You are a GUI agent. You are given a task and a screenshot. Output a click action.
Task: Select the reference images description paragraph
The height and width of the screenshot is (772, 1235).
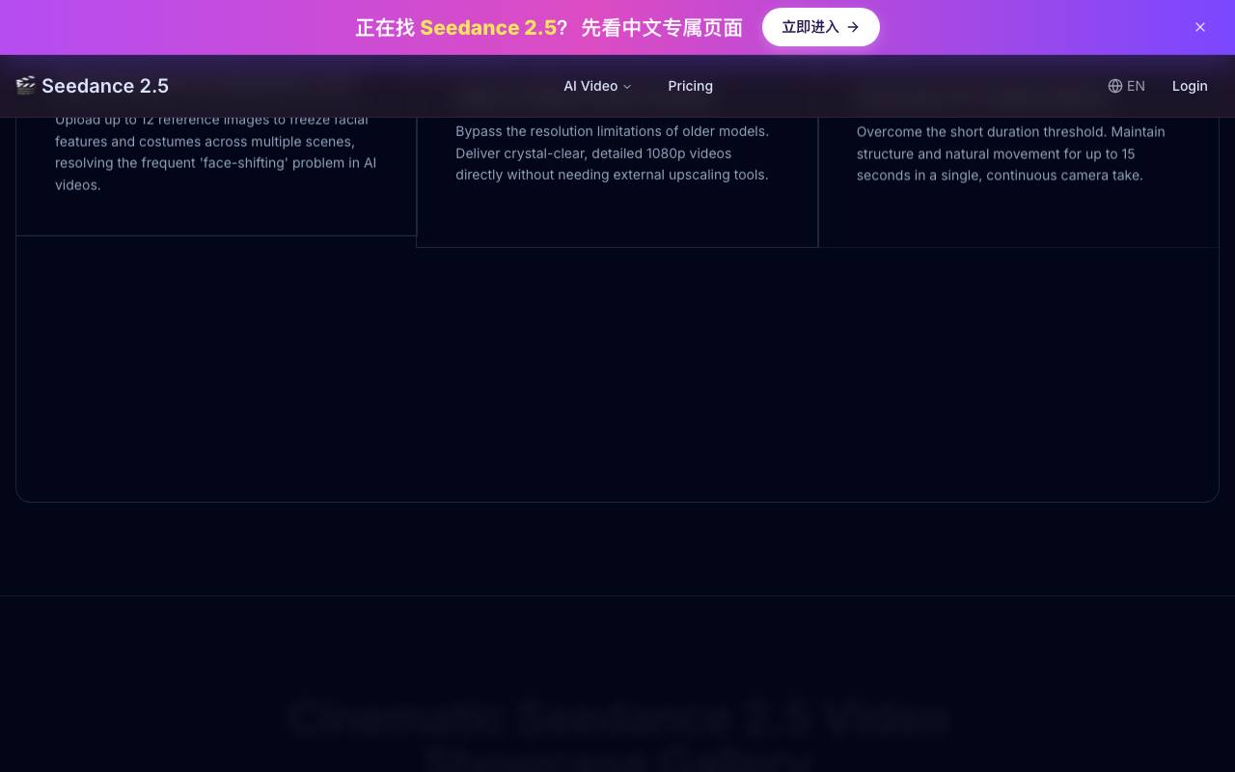point(216,152)
